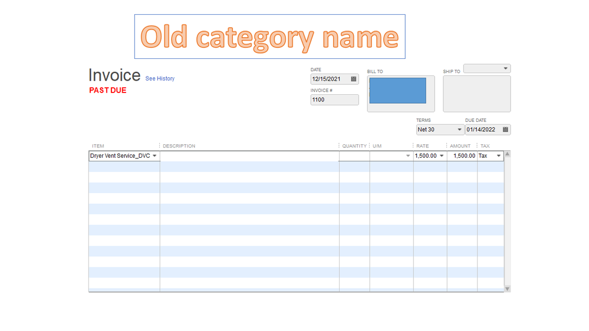Expand the Dryer Vent Service_DVC item dropdown

tap(154, 155)
